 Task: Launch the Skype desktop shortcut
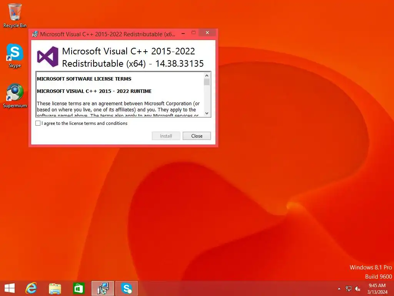(x=15, y=55)
